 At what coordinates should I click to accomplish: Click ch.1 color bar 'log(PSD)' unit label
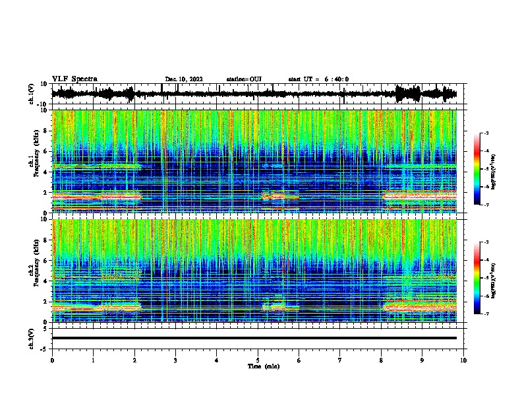494,172
